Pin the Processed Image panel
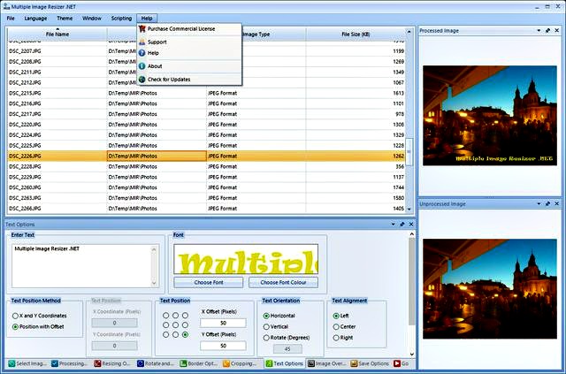566x374 pixels. (548, 30)
